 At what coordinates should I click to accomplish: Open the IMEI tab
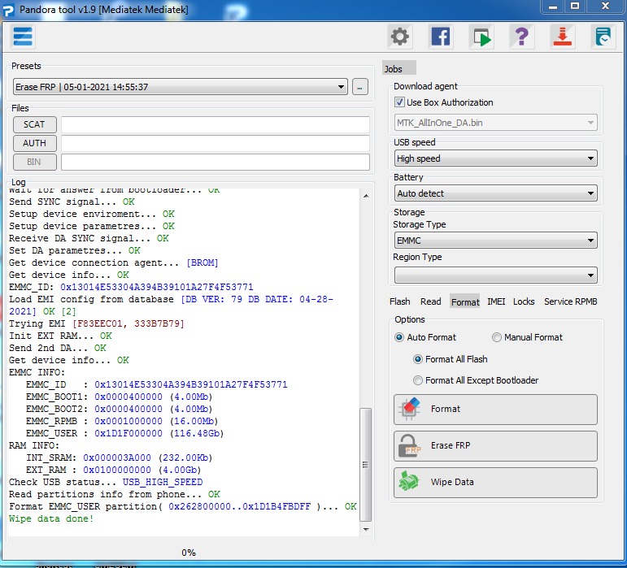(496, 301)
